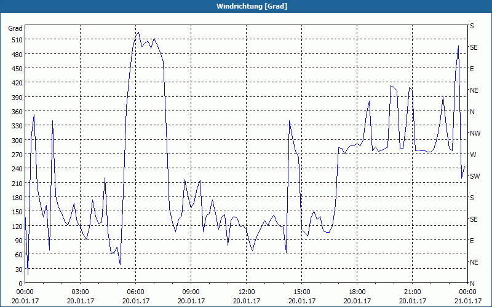The width and height of the screenshot is (492, 307).
Task: Select the 60 y-axis value
Action: point(19,255)
